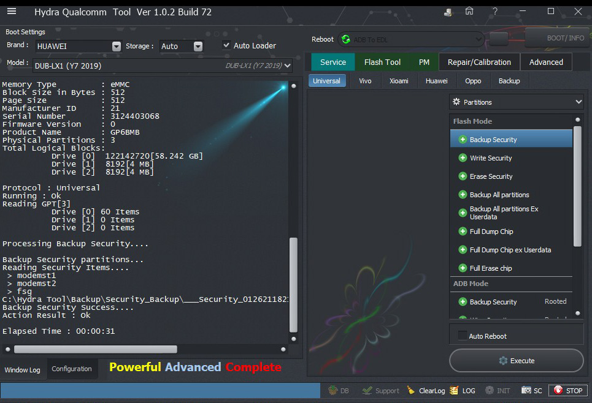Screen dimensions: 592x403
Task: Open the Repair/Calibration tab
Action: pos(479,62)
